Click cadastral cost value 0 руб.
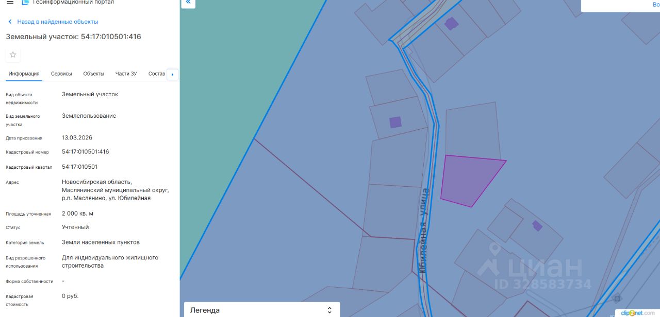 click(70, 296)
